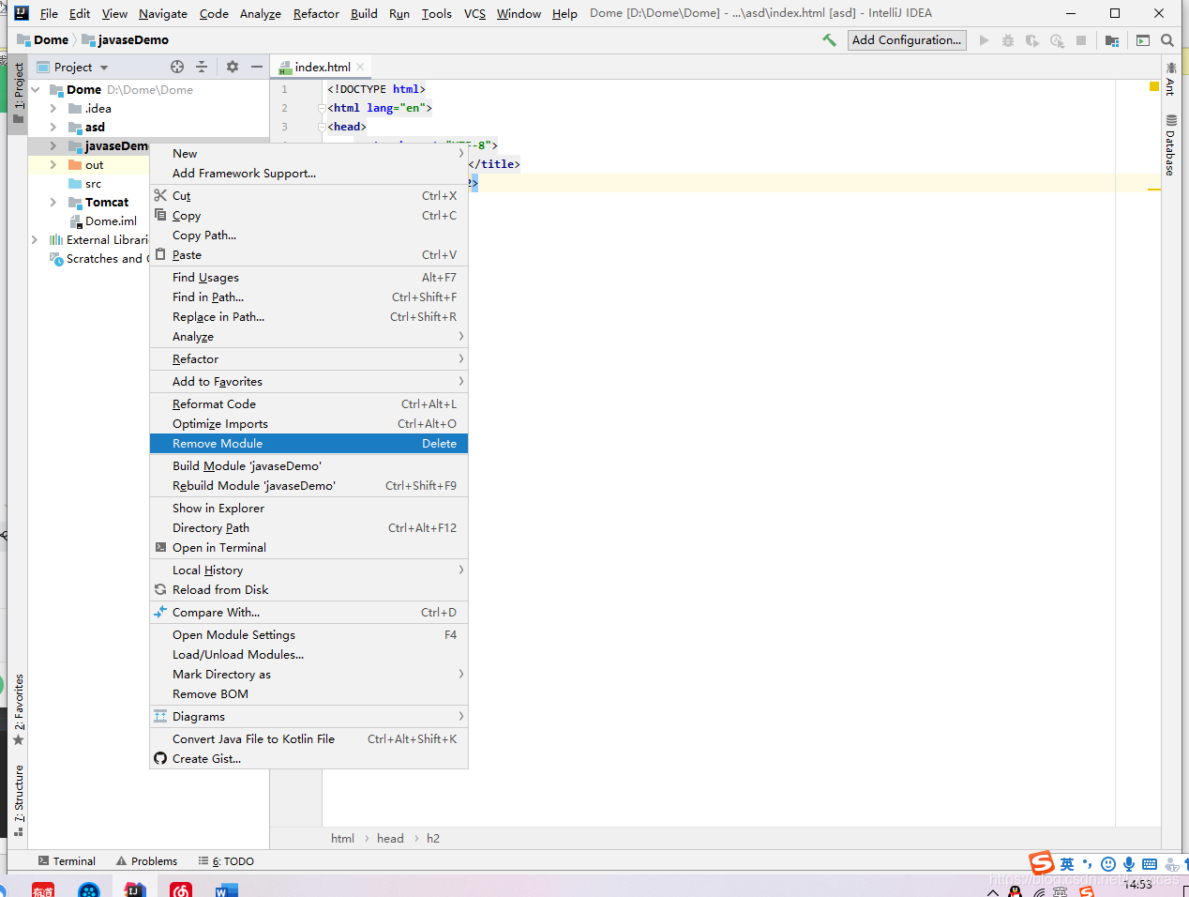Open NetEase Music from the taskbar
Image resolution: width=1189 pixels, height=897 pixels.
point(181,889)
